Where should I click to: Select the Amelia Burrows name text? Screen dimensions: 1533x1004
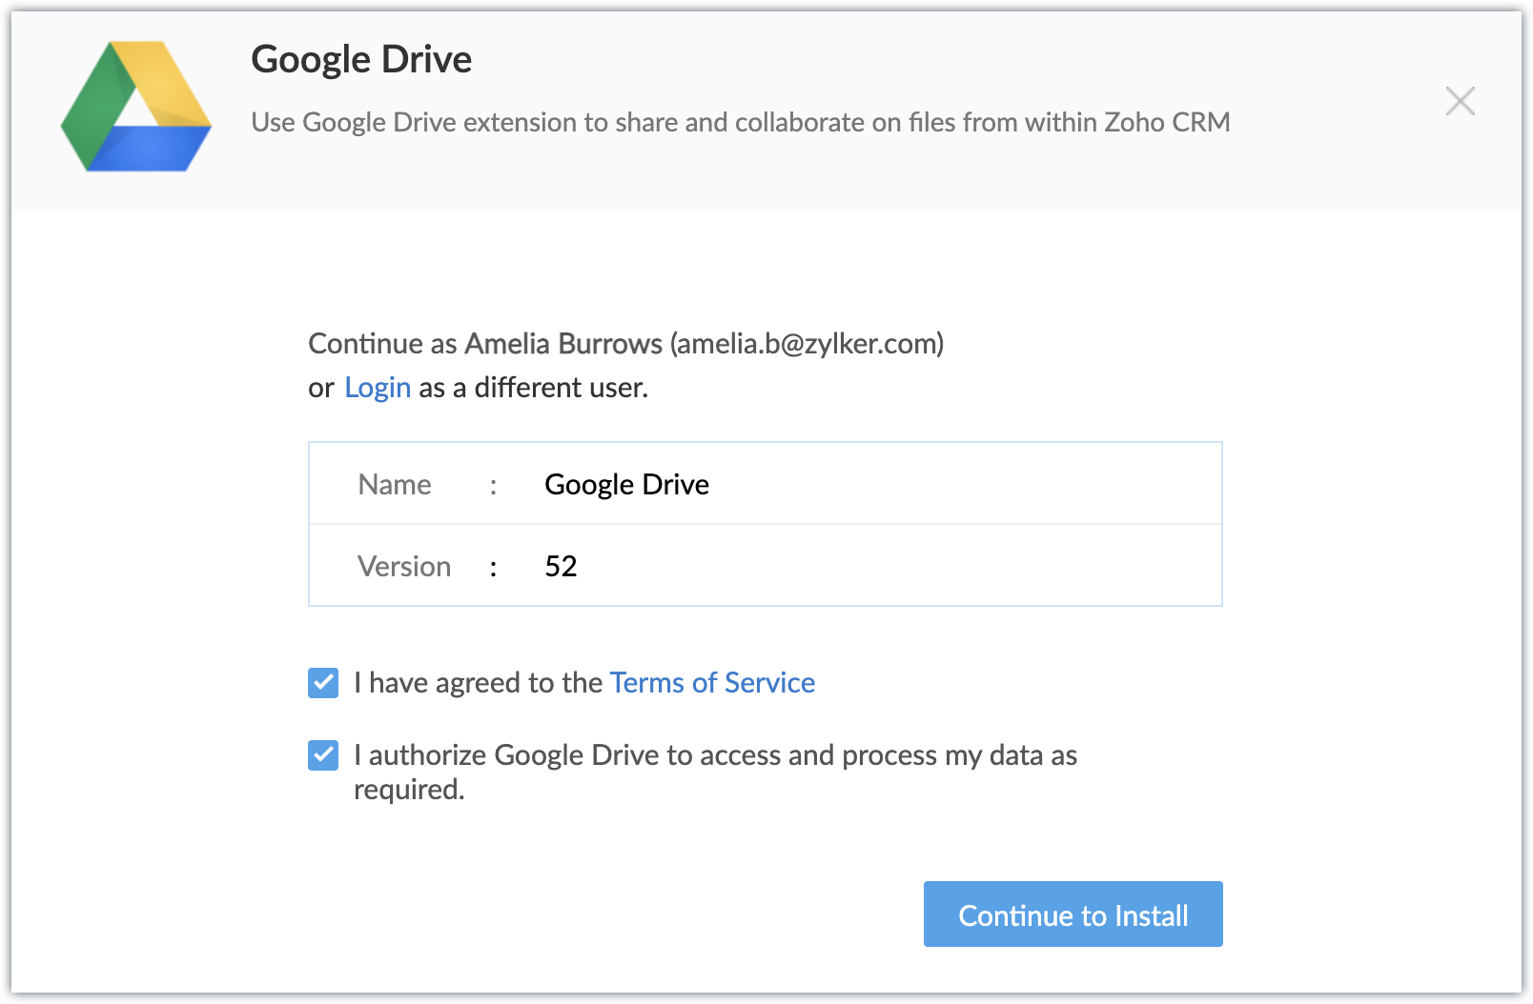click(562, 344)
